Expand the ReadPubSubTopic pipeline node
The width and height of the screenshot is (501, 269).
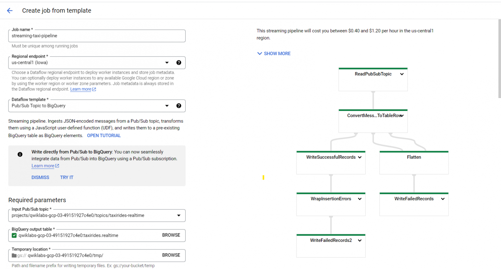point(402,74)
